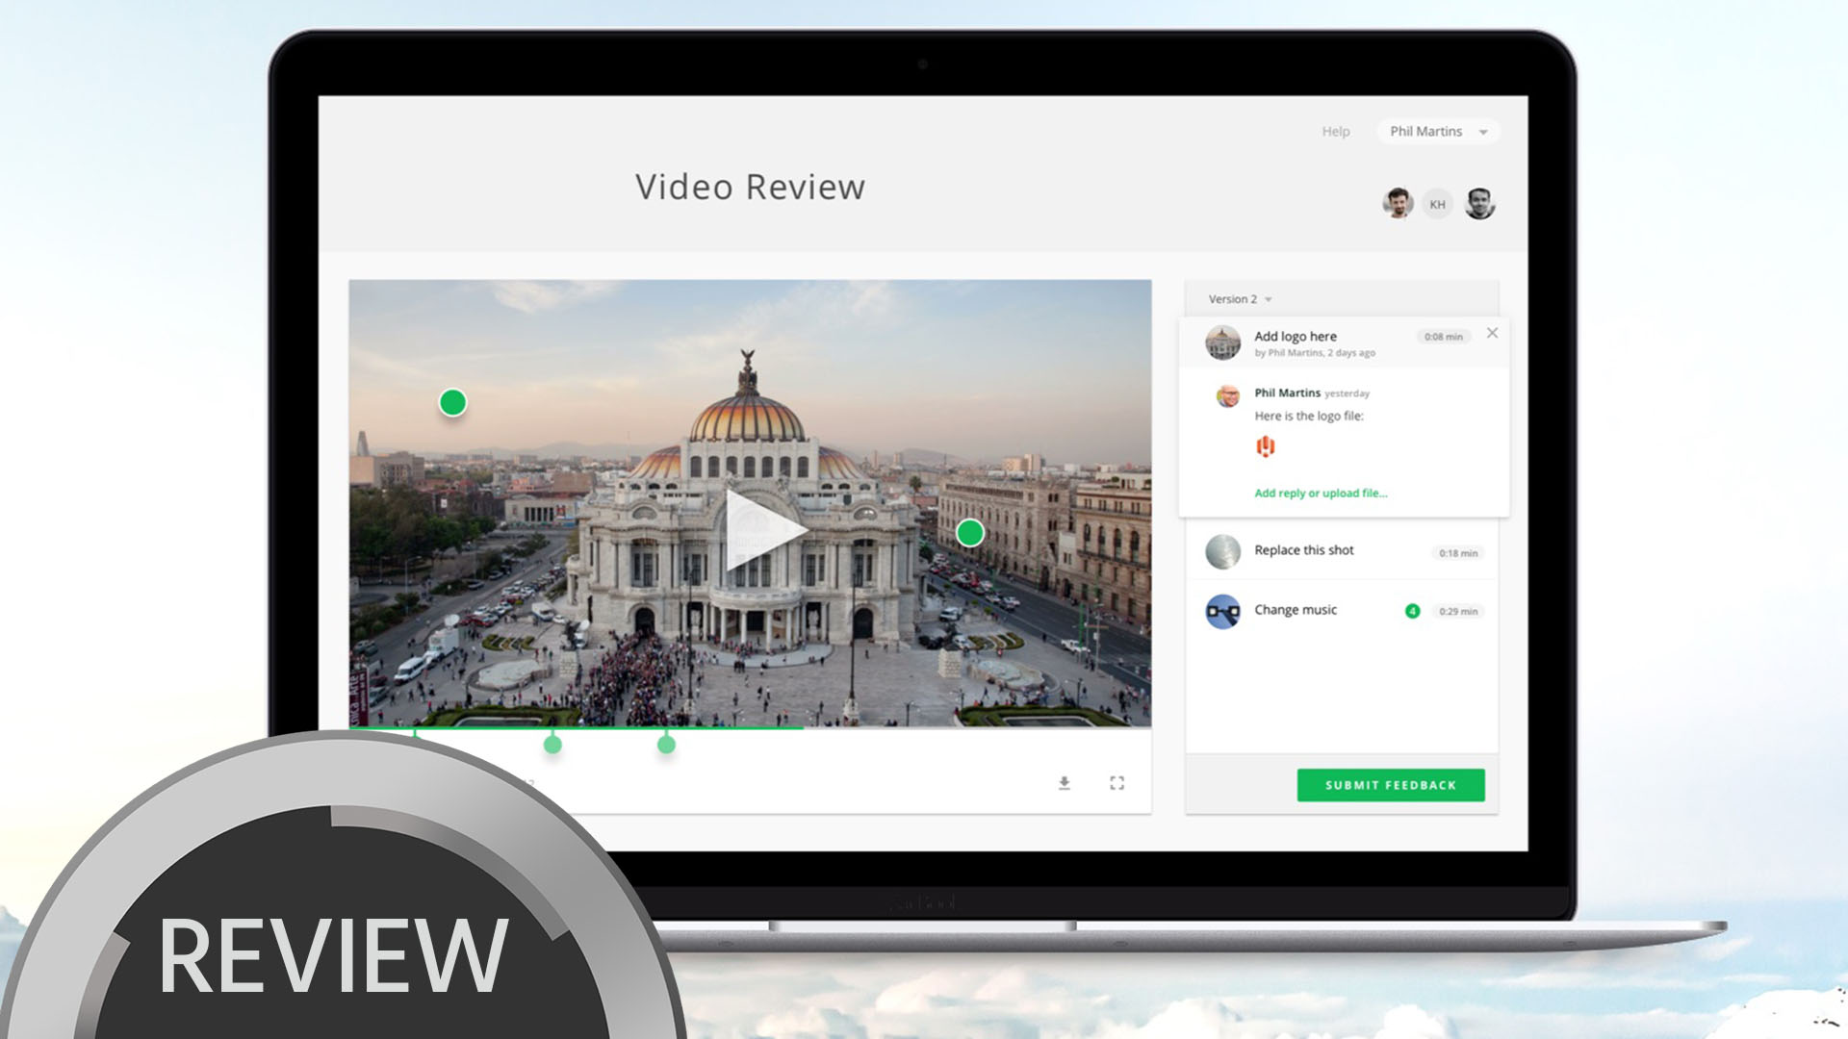Open Phil Martins account dropdown
1848x1039 pixels.
click(x=1438, y=132)
